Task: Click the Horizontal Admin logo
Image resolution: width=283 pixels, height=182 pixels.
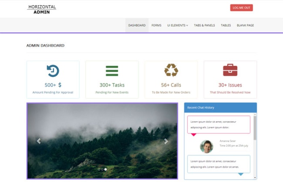Action: 42,9
